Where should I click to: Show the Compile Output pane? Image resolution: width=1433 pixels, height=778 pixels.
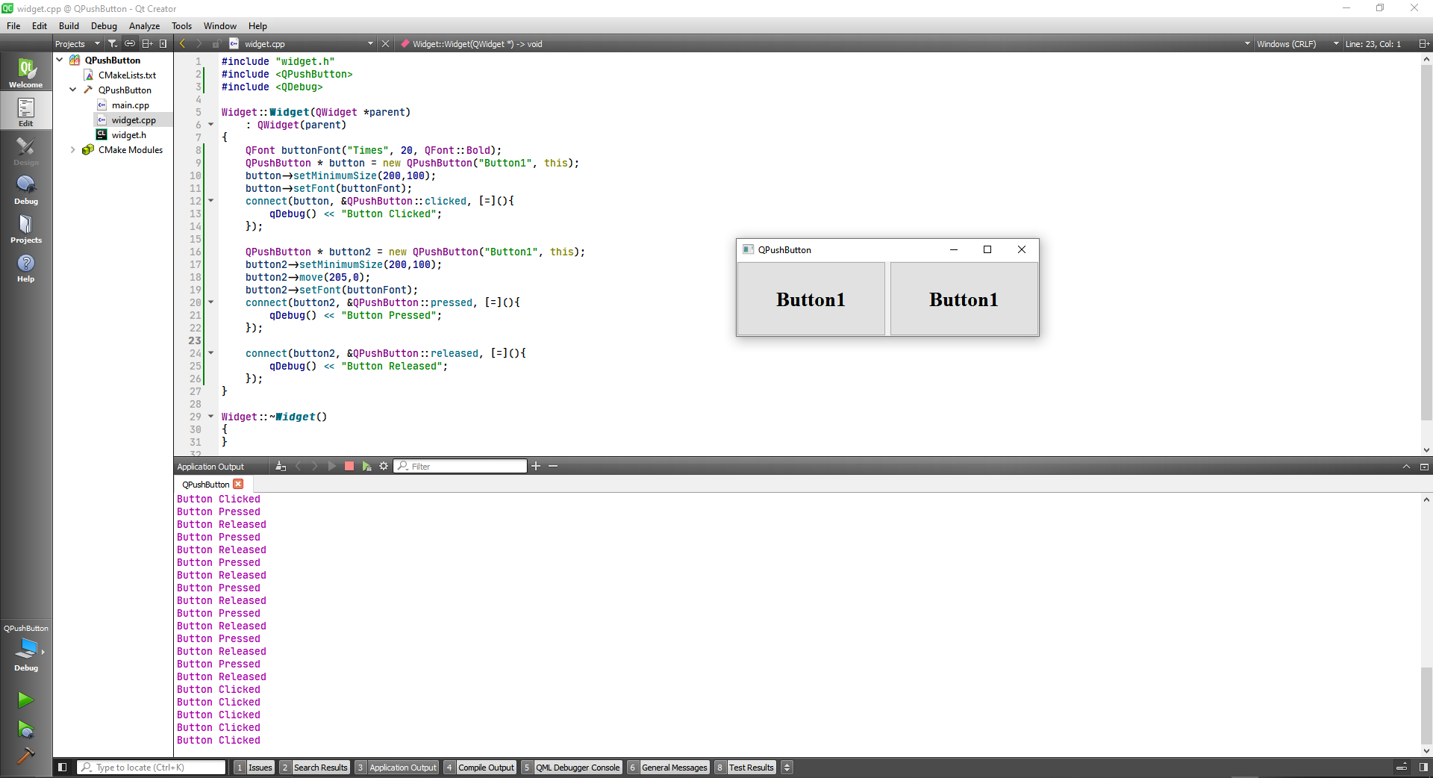click(x=480, y=768)
